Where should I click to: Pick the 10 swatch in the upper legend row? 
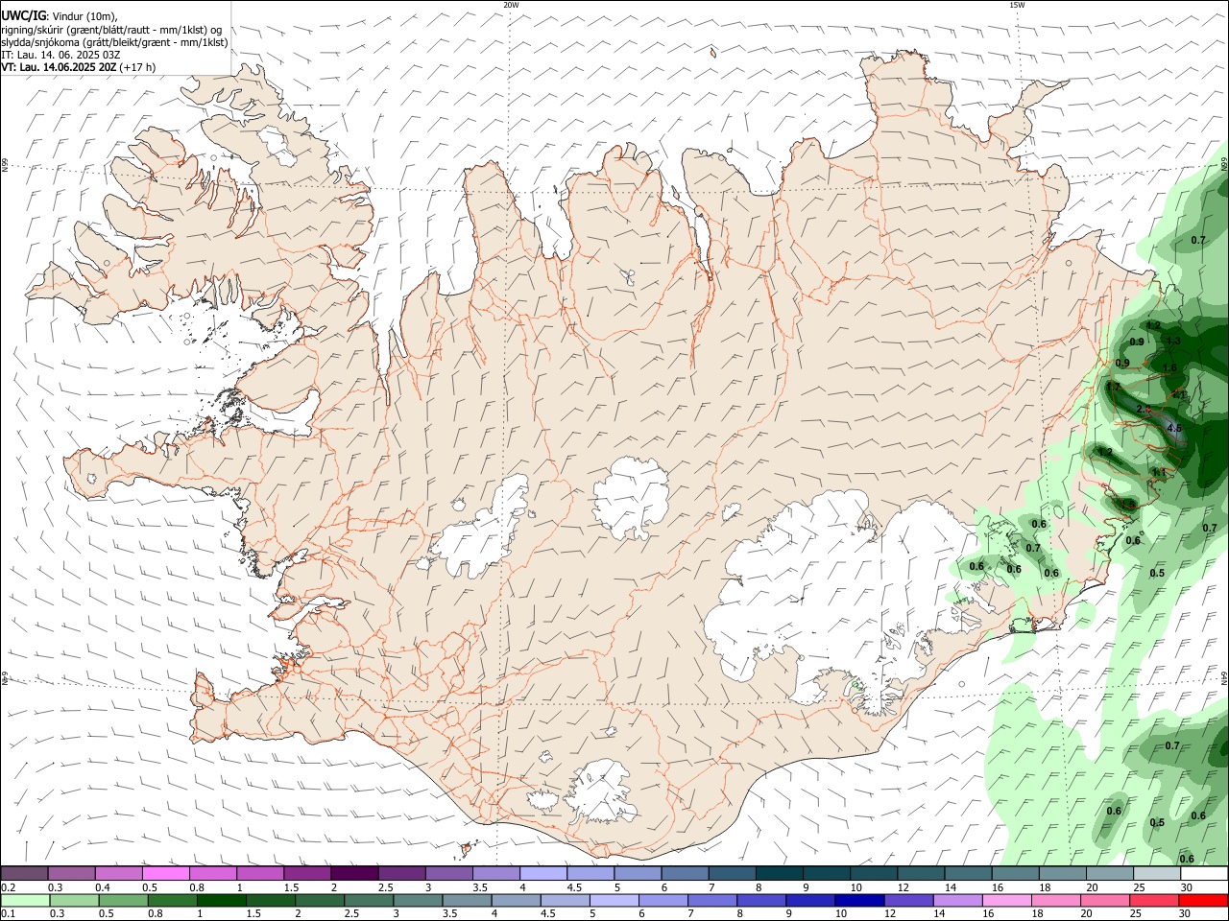coord(874,873)
